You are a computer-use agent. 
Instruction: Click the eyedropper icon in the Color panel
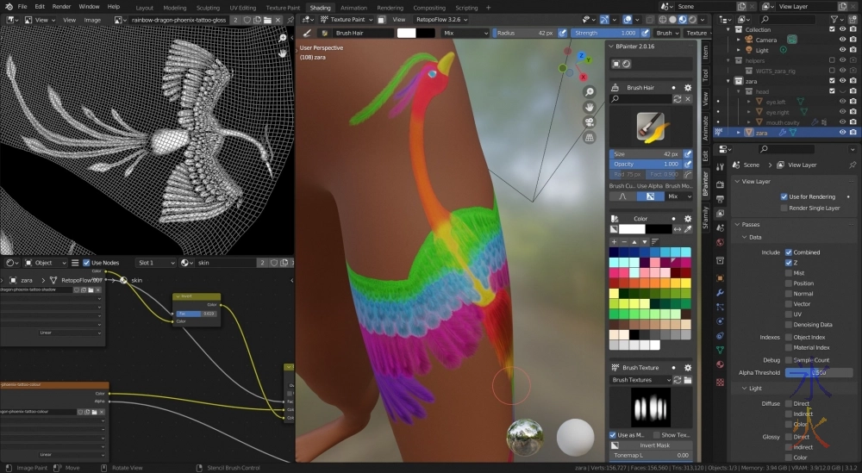point(688,229)
